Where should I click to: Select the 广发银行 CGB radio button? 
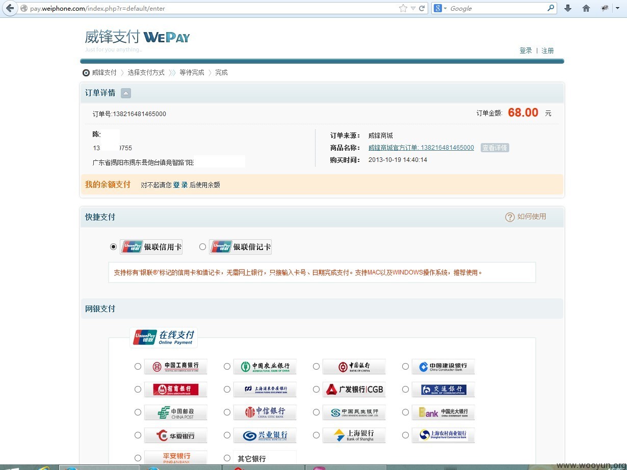coord(316,389)
